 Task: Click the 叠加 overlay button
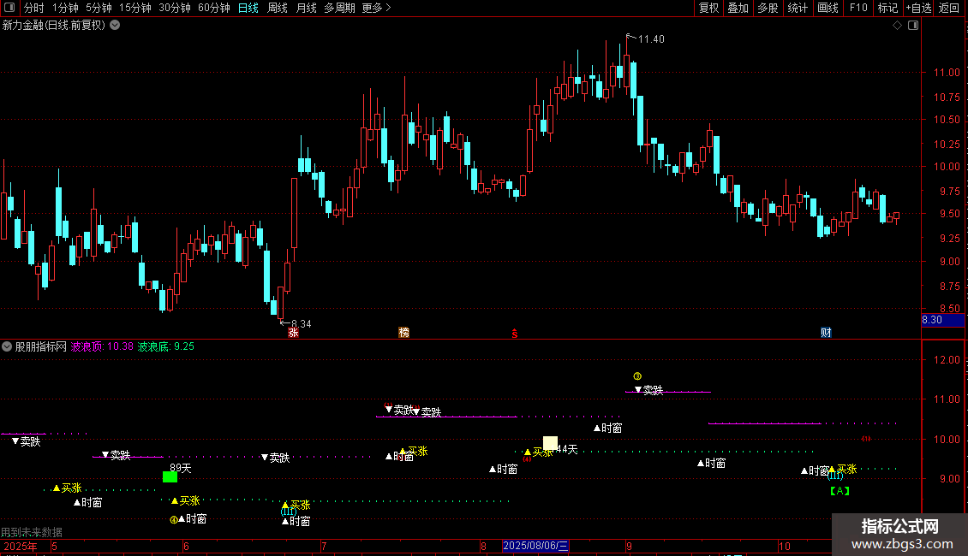tap(738, 8)
